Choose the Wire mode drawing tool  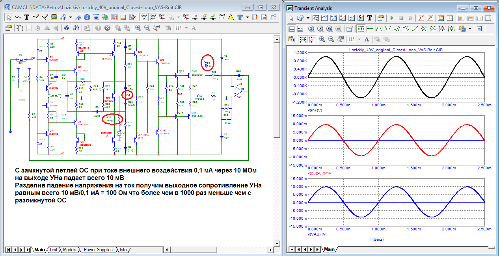[36, 17]
